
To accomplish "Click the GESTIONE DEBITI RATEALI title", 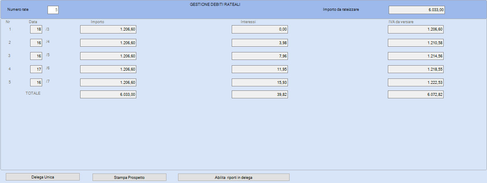I will [x=215, y=5].
